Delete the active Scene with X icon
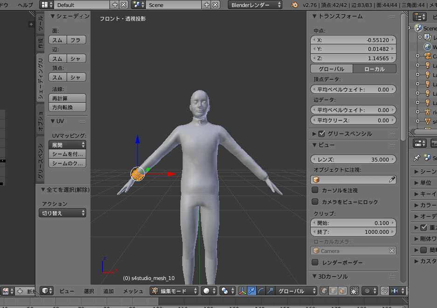437x308 pixels. (x=215, y=5)
